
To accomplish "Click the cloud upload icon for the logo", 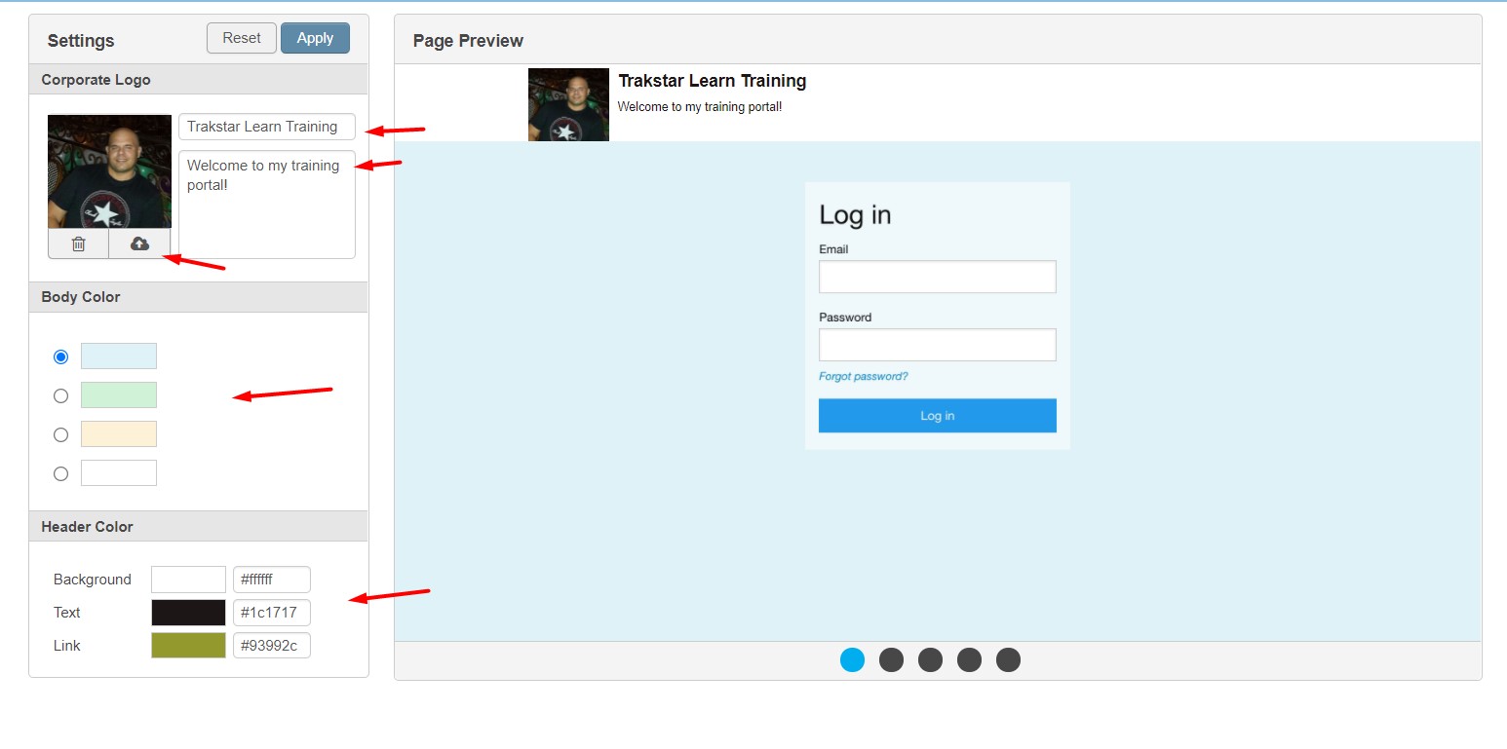I will coord(139,243).
